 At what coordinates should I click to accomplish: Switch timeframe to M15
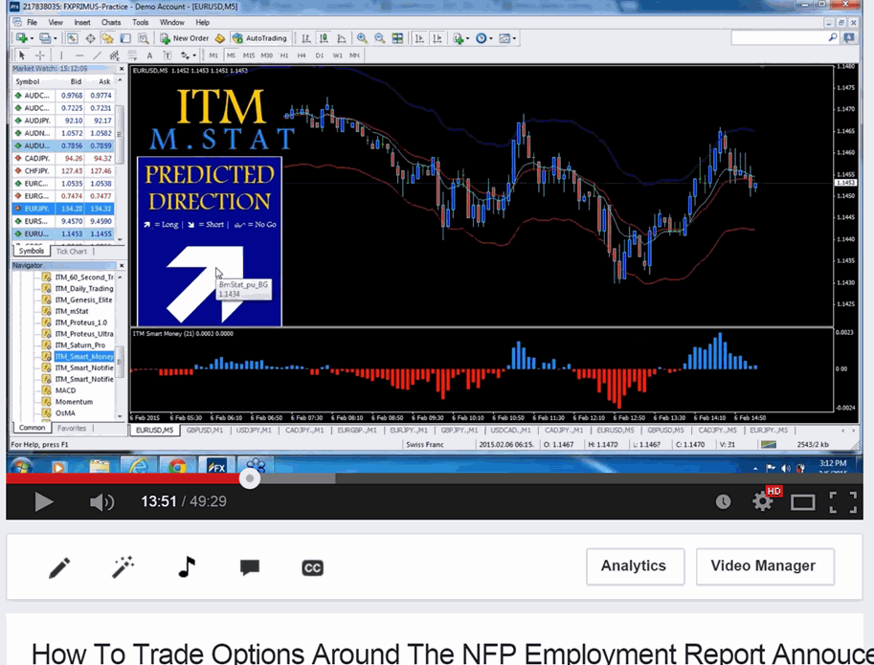point(249,55)
